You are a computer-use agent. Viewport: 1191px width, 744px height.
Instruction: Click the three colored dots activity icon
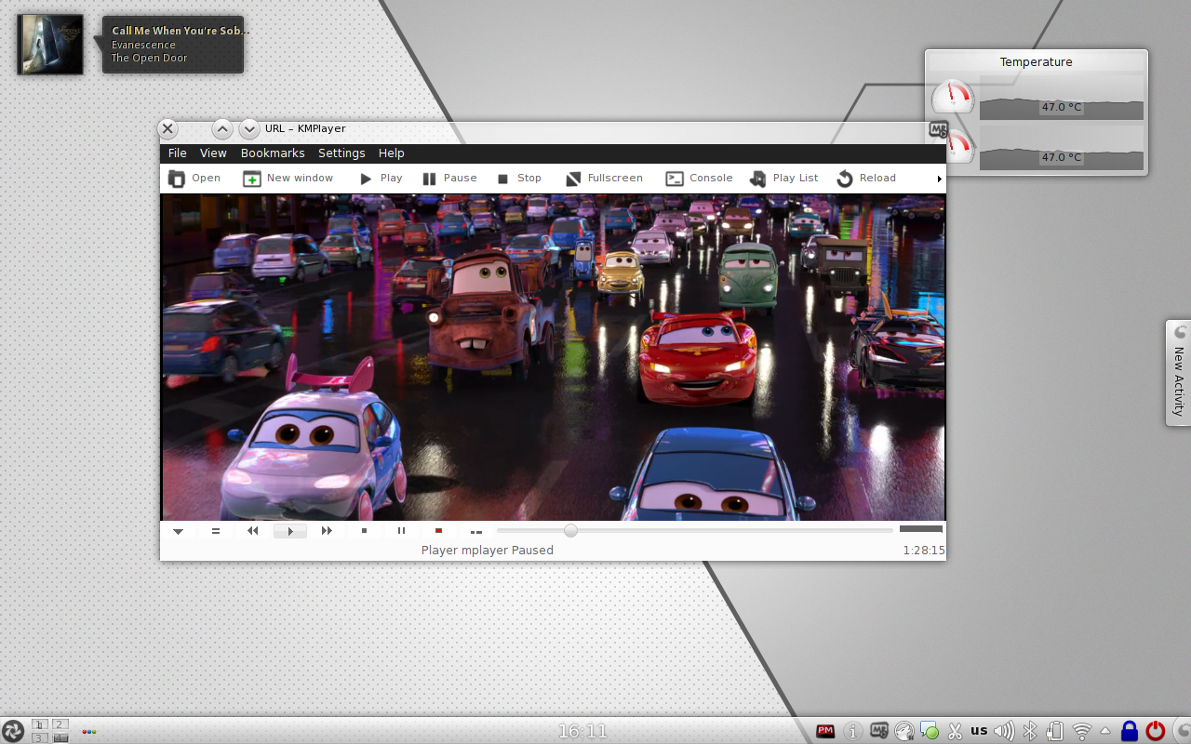pyautogui.click(x=89, y=732)
